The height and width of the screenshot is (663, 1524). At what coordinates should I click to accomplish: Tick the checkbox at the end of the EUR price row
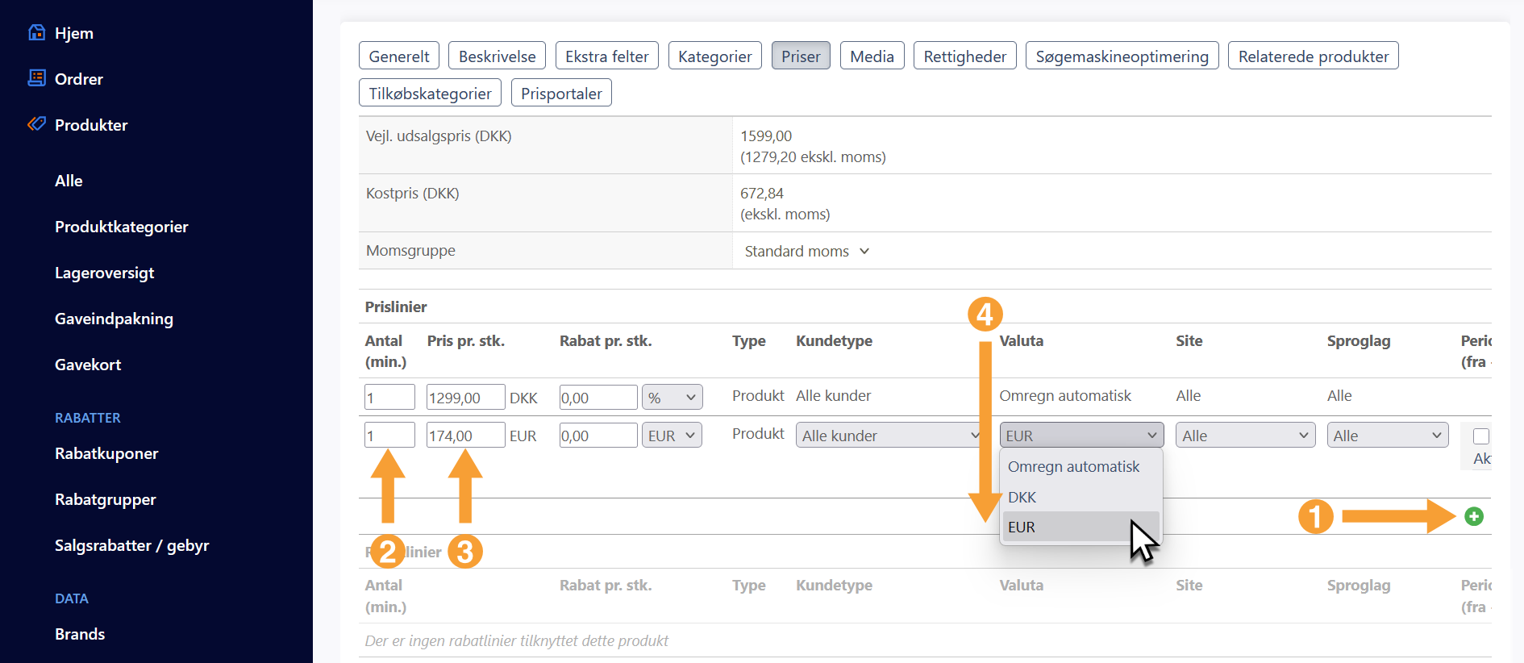(x=1480, y=436)
